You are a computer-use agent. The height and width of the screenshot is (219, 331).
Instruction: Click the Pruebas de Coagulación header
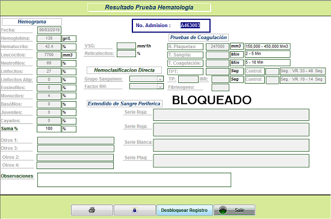coord(199,37)
